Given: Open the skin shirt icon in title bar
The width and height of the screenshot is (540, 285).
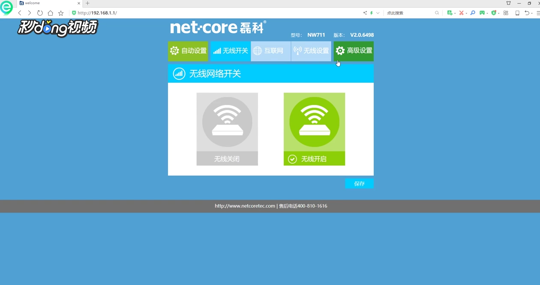Looking at the screenshot, I should pyautogui.click(x=509, y=3).
